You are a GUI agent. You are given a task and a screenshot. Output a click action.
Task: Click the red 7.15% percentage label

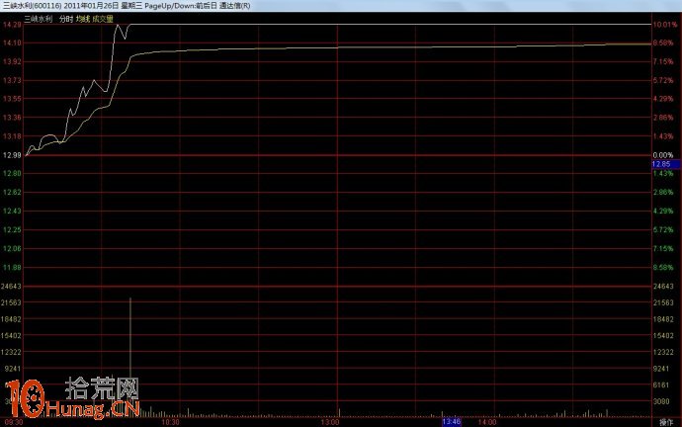point(663,61)
